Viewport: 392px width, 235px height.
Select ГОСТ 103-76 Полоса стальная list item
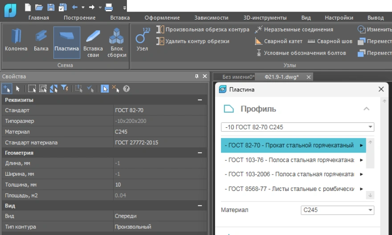pos(290,160)
